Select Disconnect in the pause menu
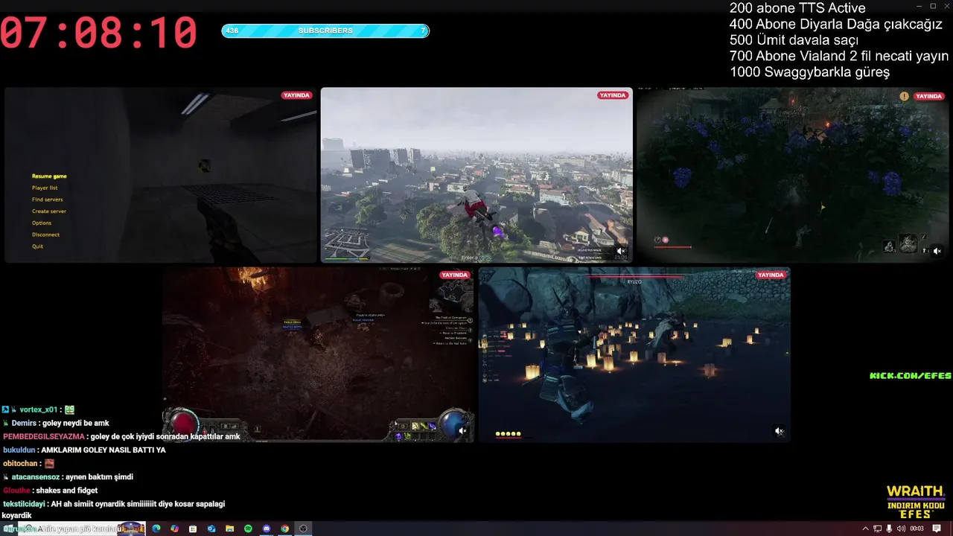 45,234
